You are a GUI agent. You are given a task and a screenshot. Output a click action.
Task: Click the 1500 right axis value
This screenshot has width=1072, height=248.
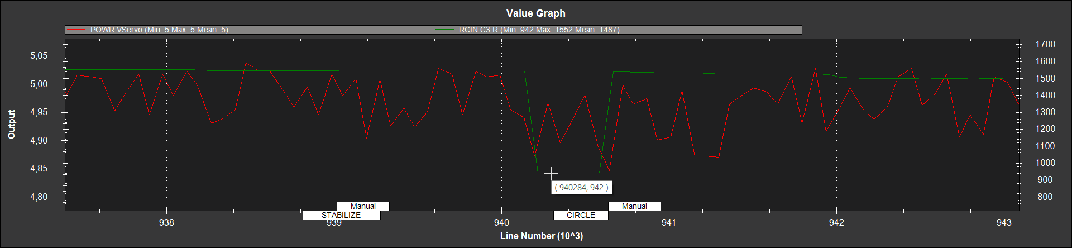[x=1045, y=78]
